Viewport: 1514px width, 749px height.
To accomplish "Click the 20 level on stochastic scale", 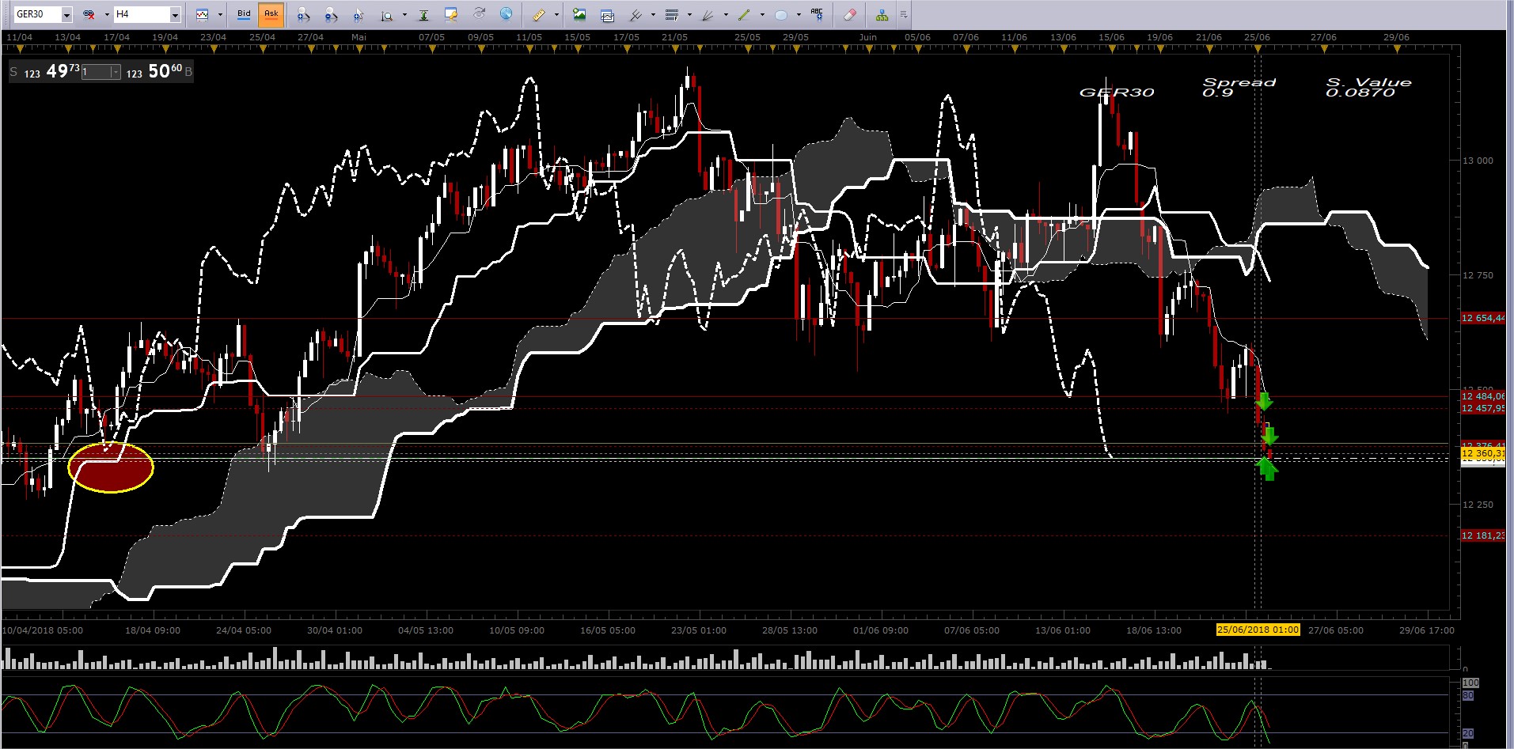I will pos(1467,733).
